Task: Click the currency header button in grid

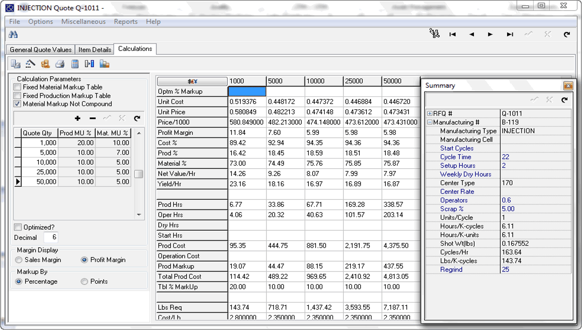Action: (192, 81)
